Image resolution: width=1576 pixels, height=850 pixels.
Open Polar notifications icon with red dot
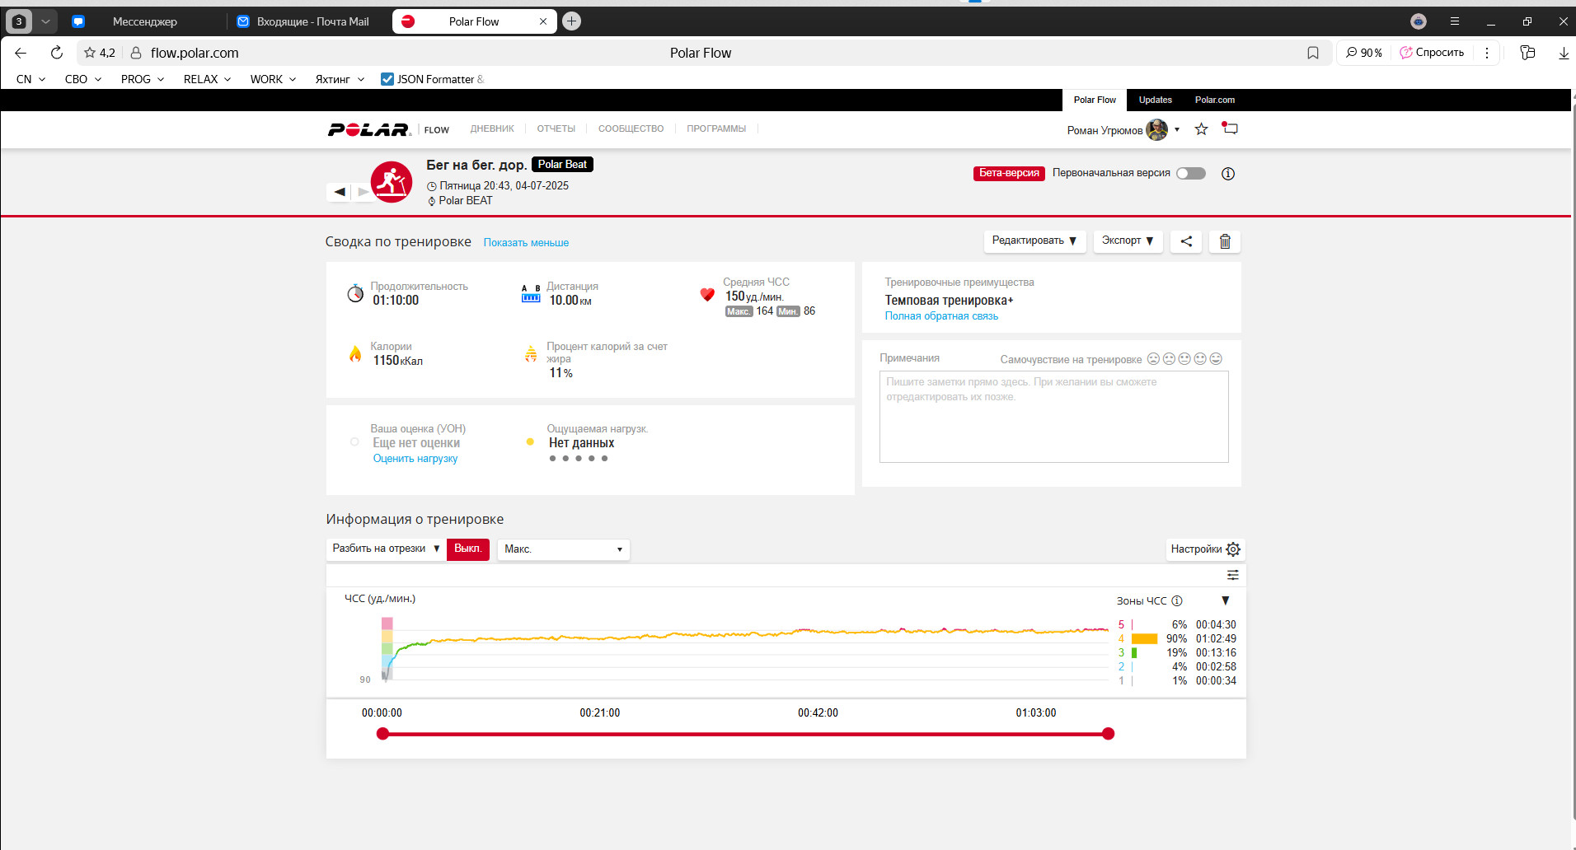[1230, 128]
